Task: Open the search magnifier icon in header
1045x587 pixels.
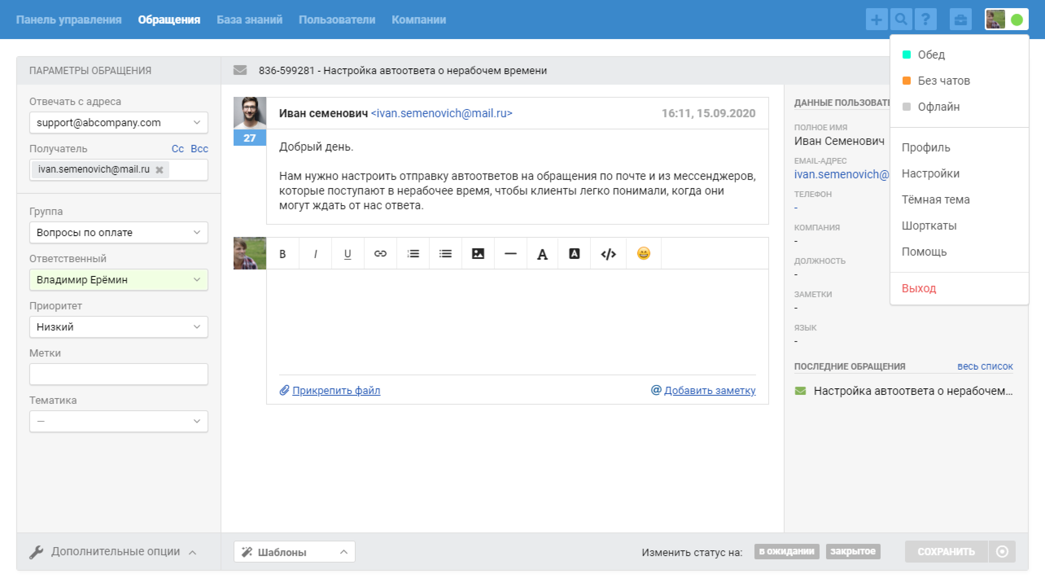Action: pyautogui.click(x=901, y=20)
